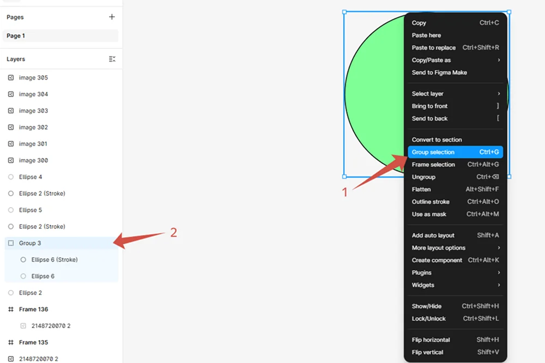Viewport: 545px width, 363px height.
Task: Click the 2148720070 2 nested image icon
Action: click(x=23, y=326)
